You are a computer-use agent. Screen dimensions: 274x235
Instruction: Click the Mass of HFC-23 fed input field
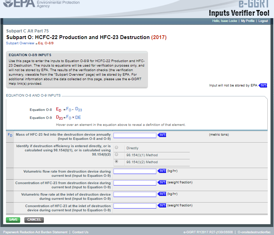click(135, 135)
